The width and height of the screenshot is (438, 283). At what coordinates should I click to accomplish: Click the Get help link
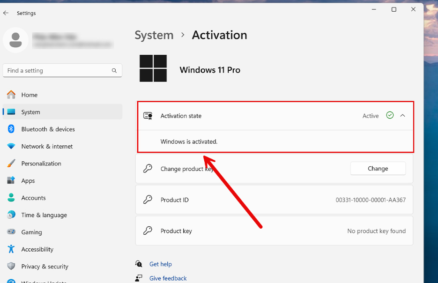pyautogui.click(x=161, y=264)
